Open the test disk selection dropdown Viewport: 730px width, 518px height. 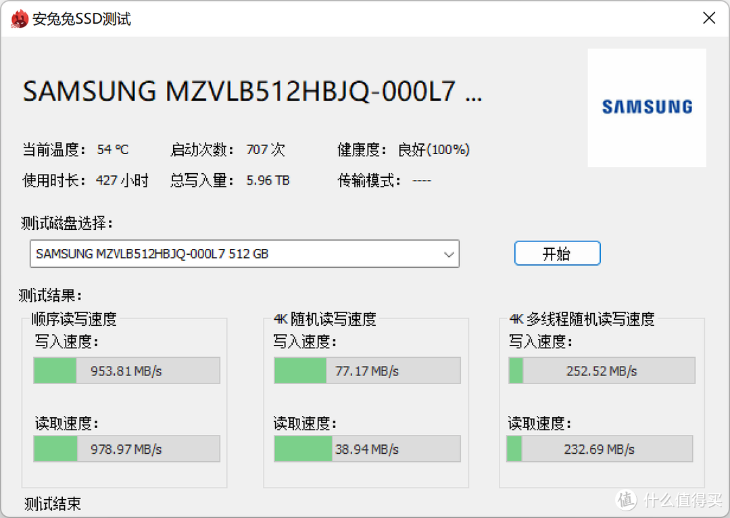(x=245, y=254)
